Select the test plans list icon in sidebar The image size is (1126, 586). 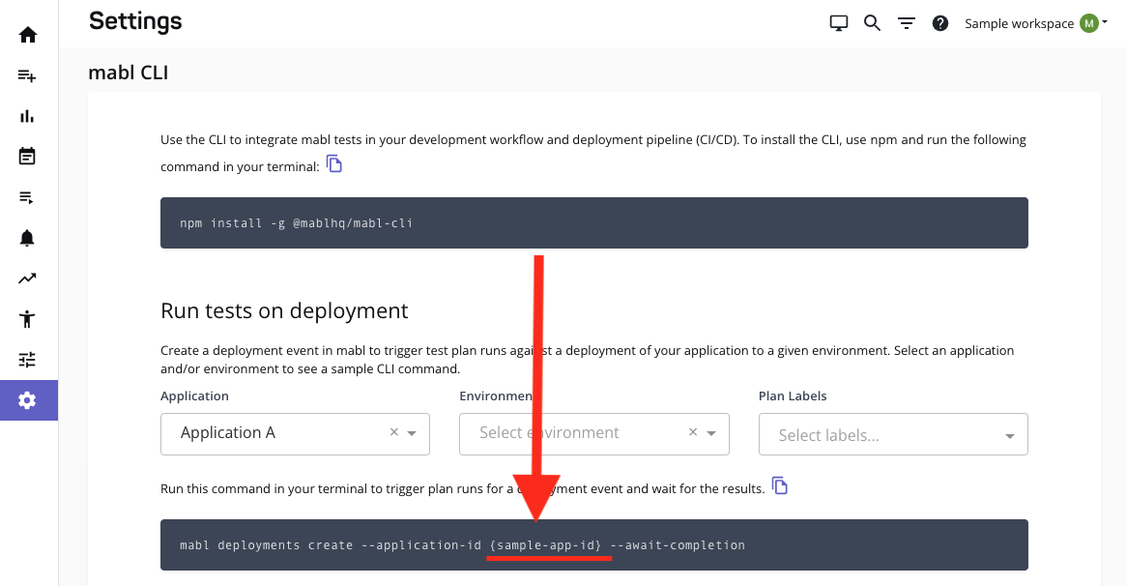(28, 196)
